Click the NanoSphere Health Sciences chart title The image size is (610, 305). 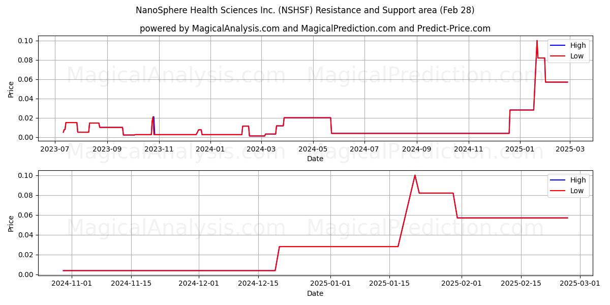(305, 10)
